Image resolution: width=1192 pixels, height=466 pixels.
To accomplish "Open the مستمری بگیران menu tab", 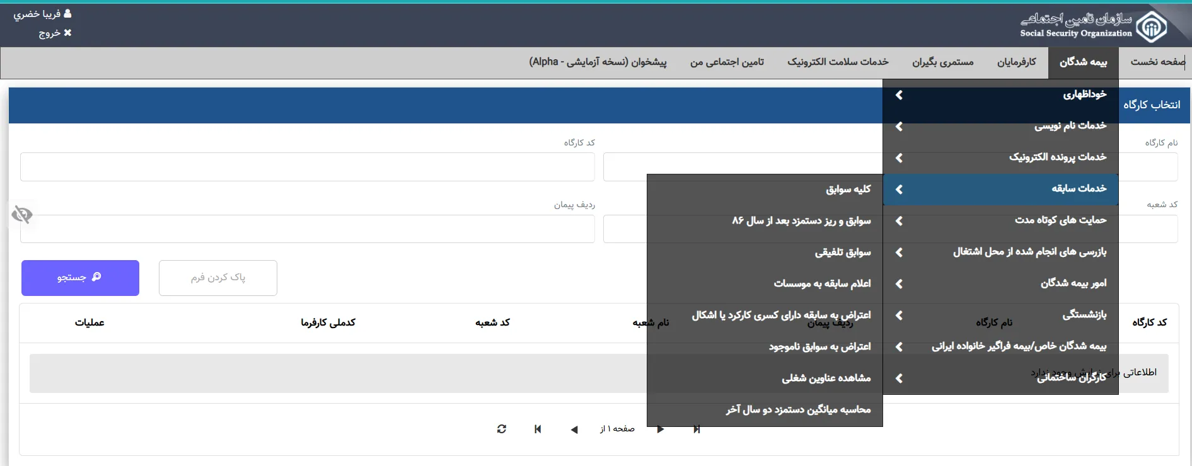I will (942, 62).
